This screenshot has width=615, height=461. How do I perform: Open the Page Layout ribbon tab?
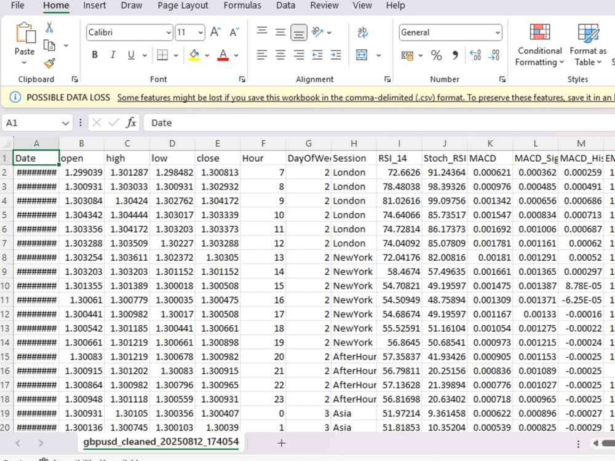[x=183, y=6]
